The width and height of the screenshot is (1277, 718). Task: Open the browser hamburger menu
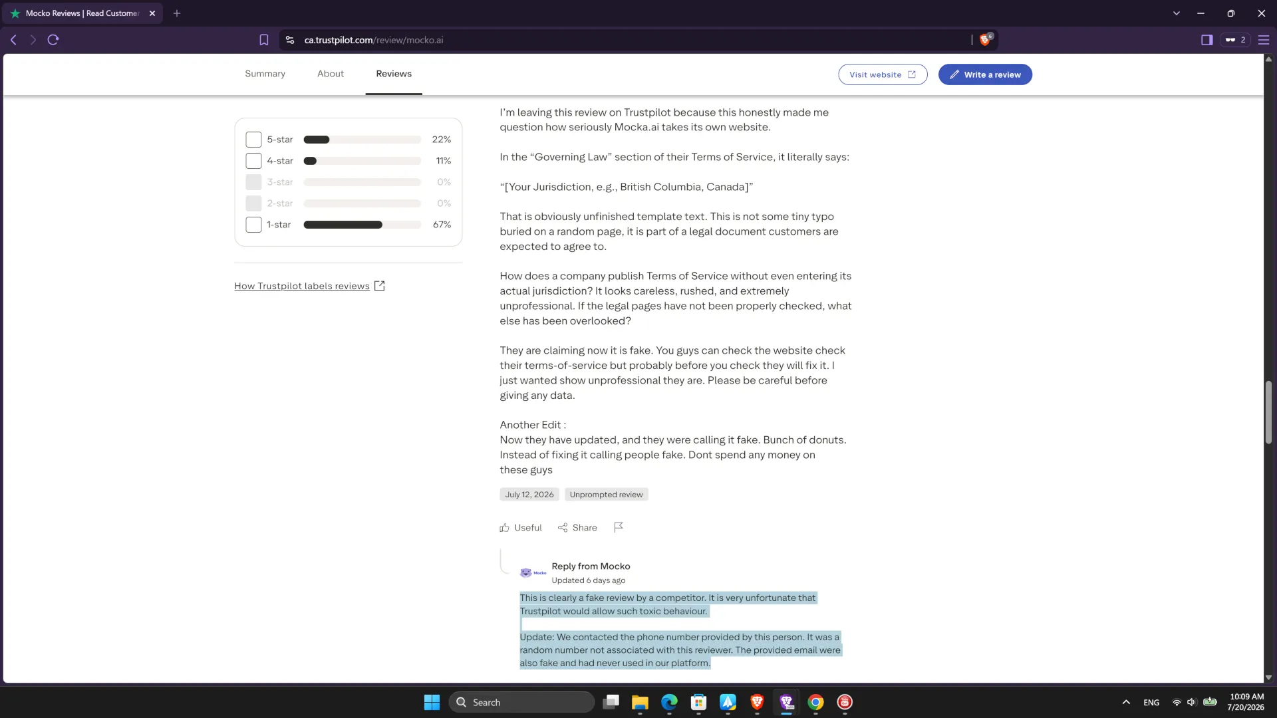point(1264,40)
